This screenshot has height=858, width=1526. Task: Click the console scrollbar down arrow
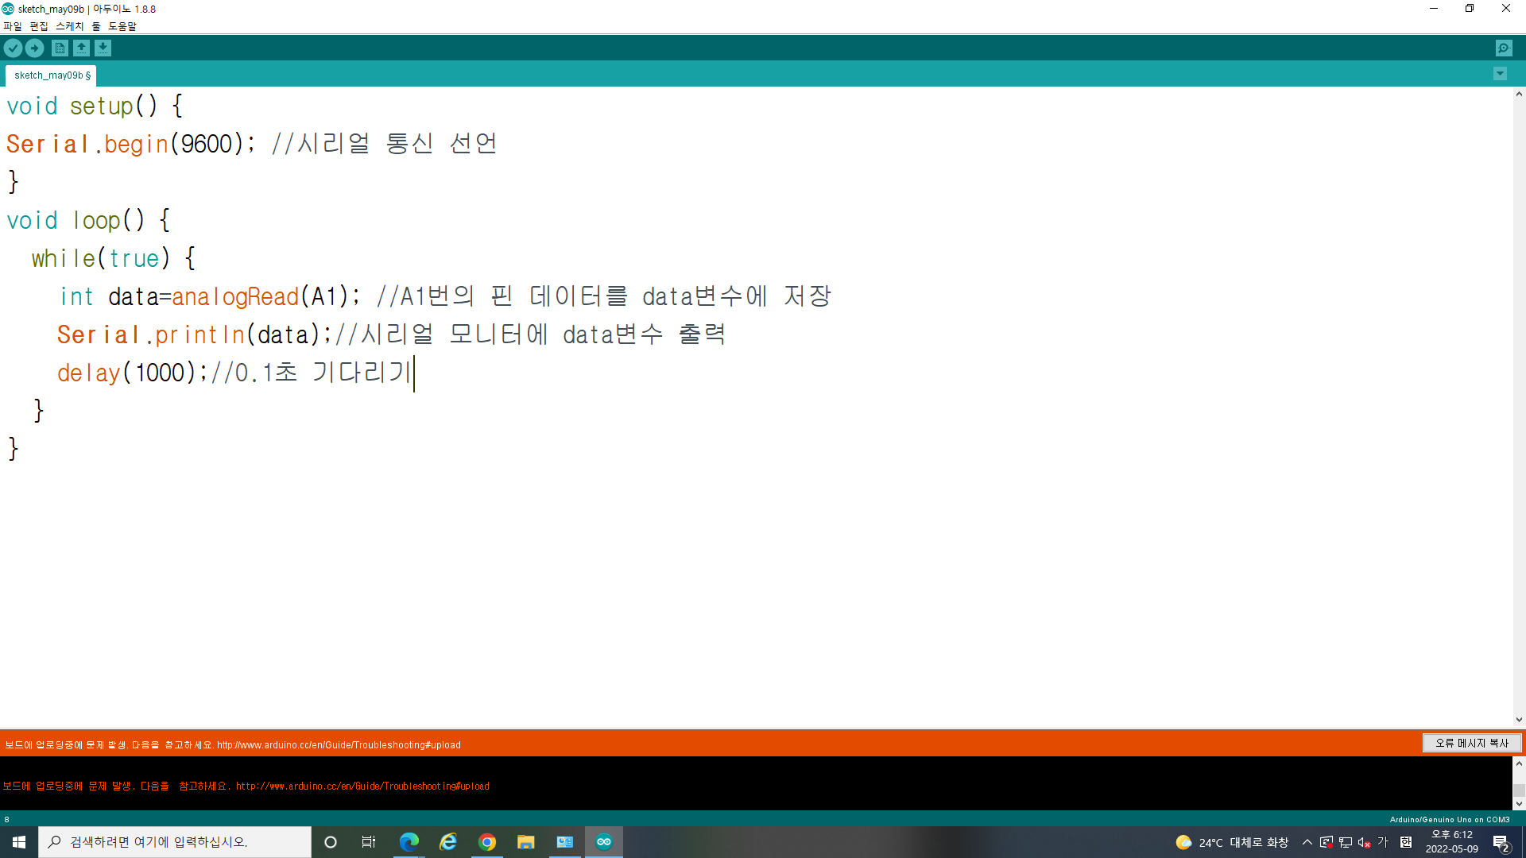click(1519, 804)
